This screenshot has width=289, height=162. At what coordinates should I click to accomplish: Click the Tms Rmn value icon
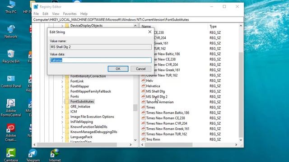click(143, 139)
